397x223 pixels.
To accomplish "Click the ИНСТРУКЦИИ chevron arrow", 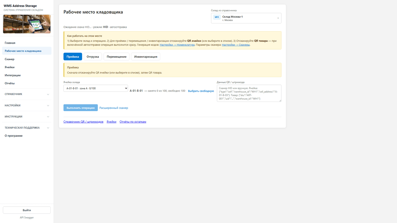I will (48, 117).
